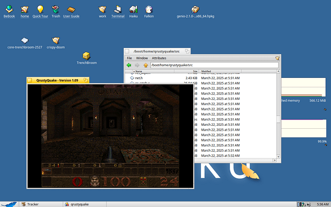Go back with the green left arrow
Image resolution: width=331 pixels, height=207 pixels.
129,65
